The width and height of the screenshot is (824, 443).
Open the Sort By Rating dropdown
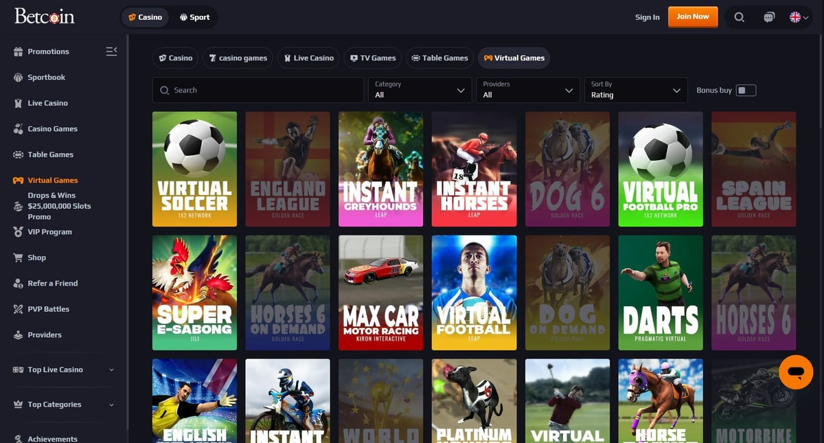634,90
